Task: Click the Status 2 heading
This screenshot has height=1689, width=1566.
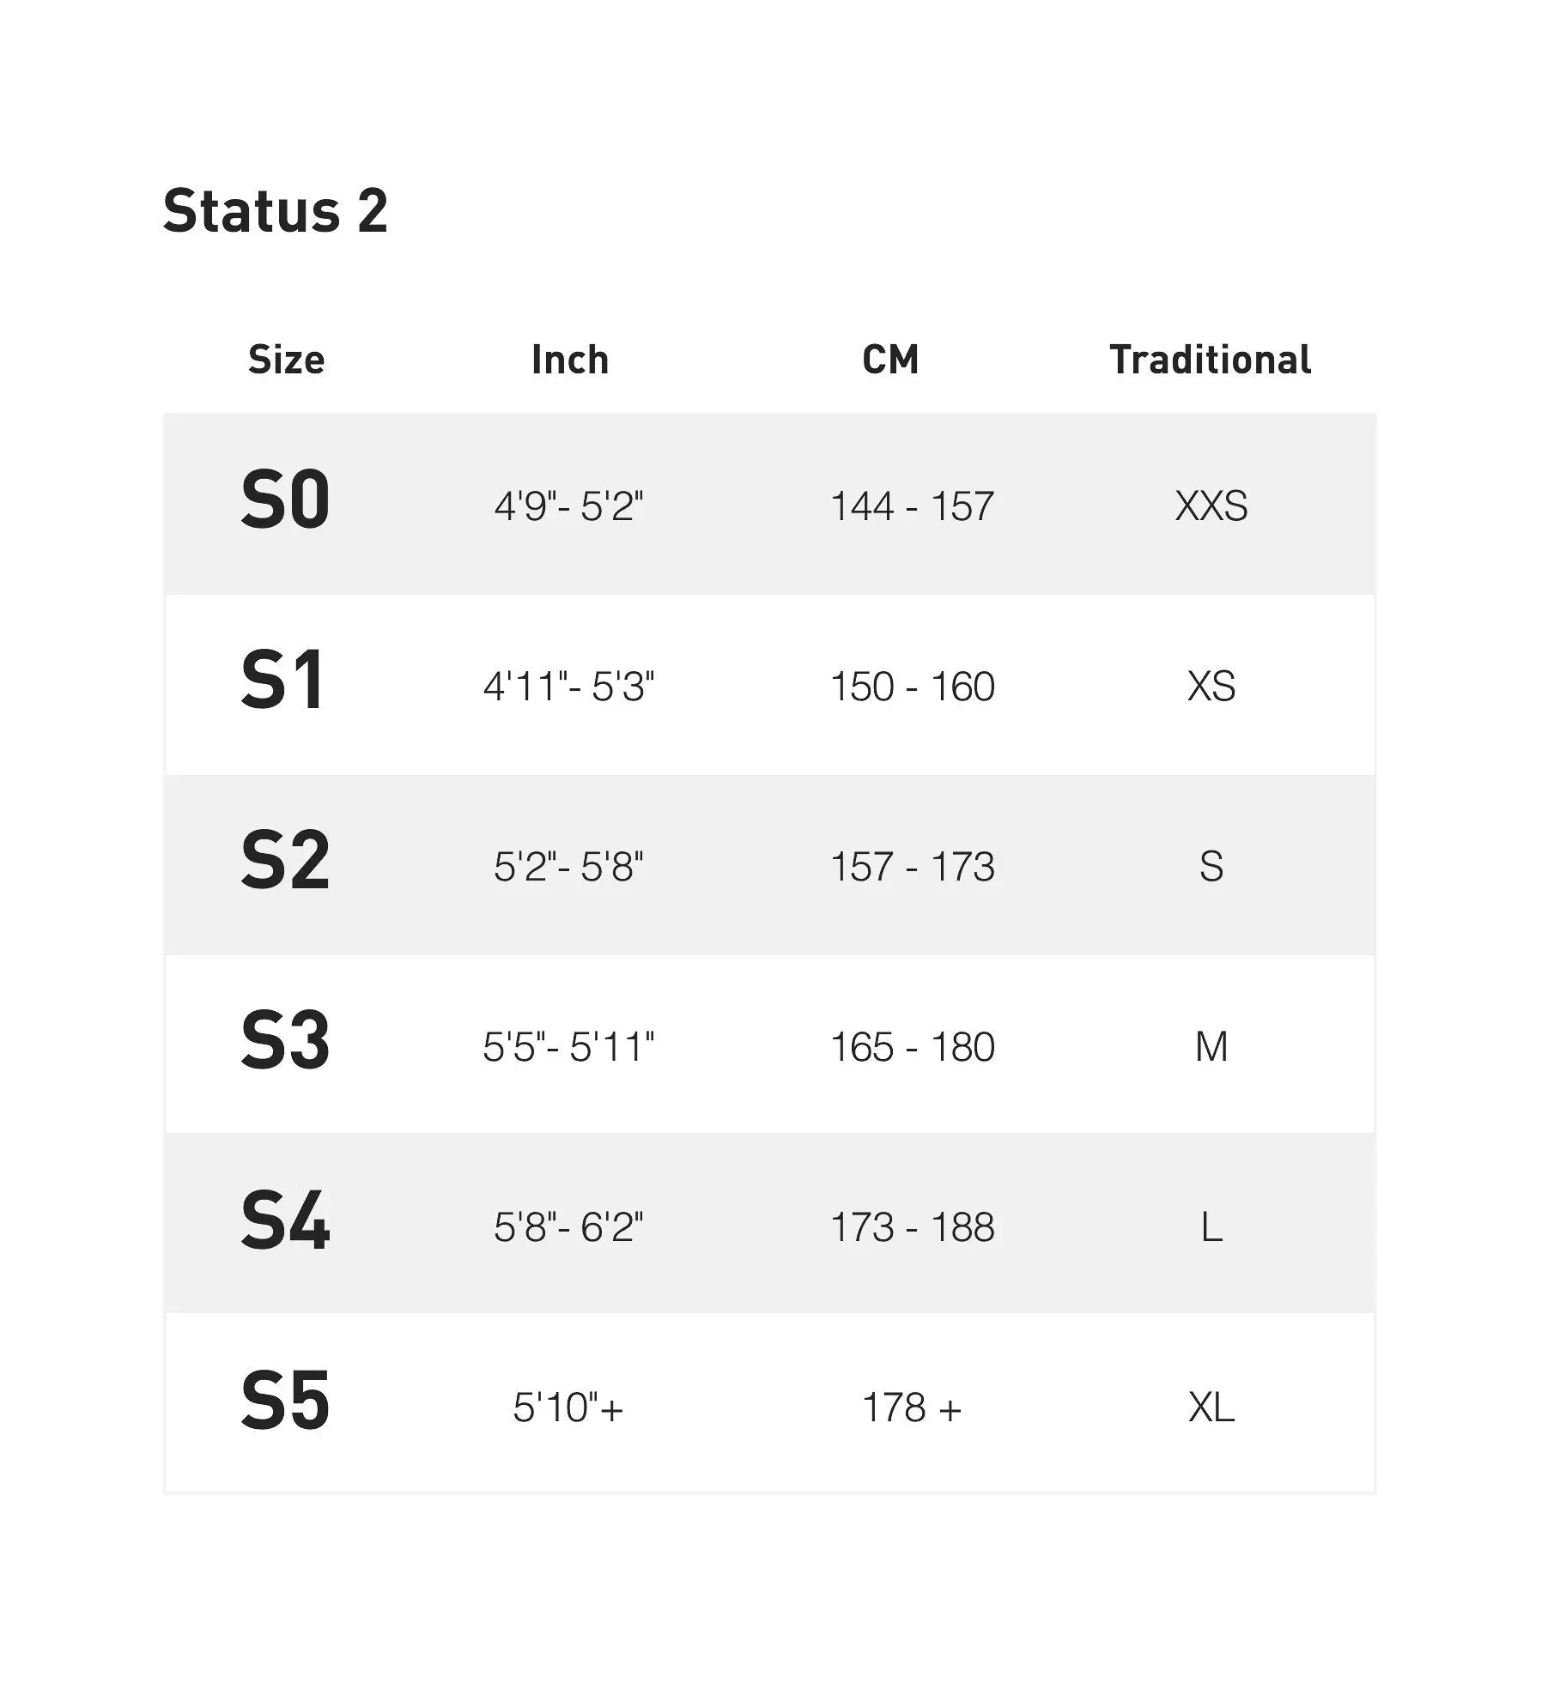Action: click(x=275, y=211)
